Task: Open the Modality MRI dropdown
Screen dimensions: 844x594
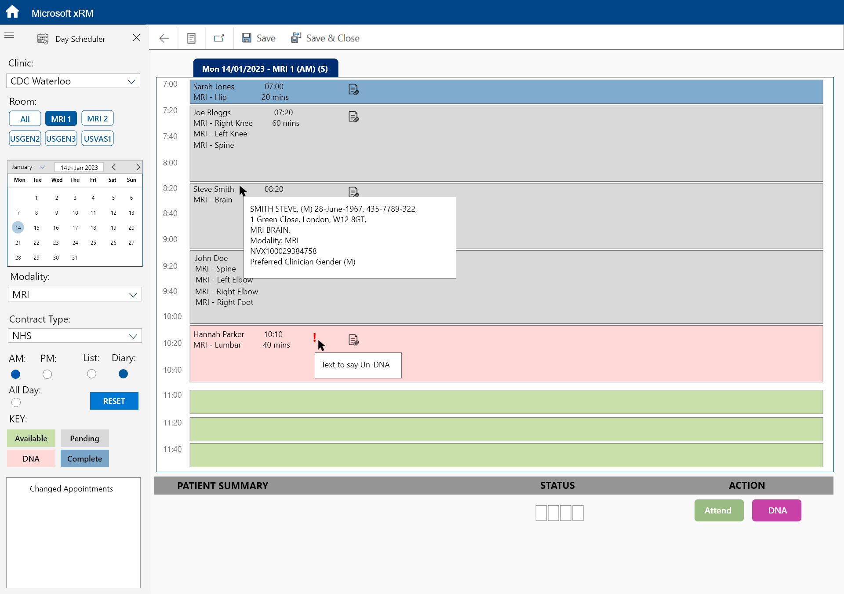Action: tap(133, 295)
